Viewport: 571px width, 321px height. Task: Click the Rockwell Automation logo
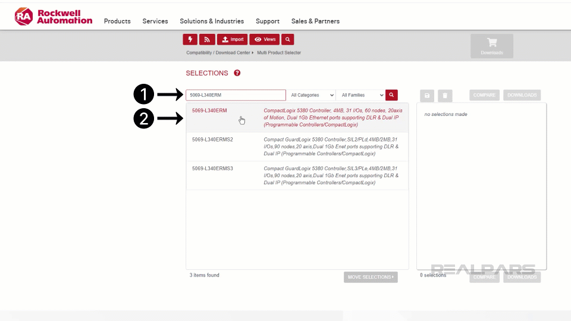54,17
